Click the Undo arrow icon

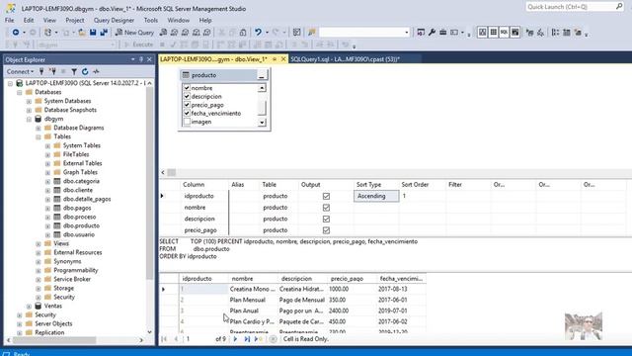pos(258,33)
